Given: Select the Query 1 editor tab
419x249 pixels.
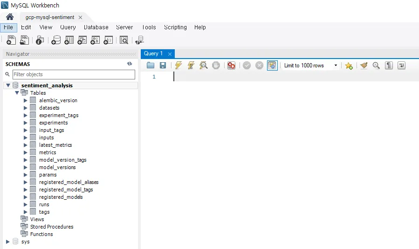Looking at the screenshot, I should click(x=153, y=53).
